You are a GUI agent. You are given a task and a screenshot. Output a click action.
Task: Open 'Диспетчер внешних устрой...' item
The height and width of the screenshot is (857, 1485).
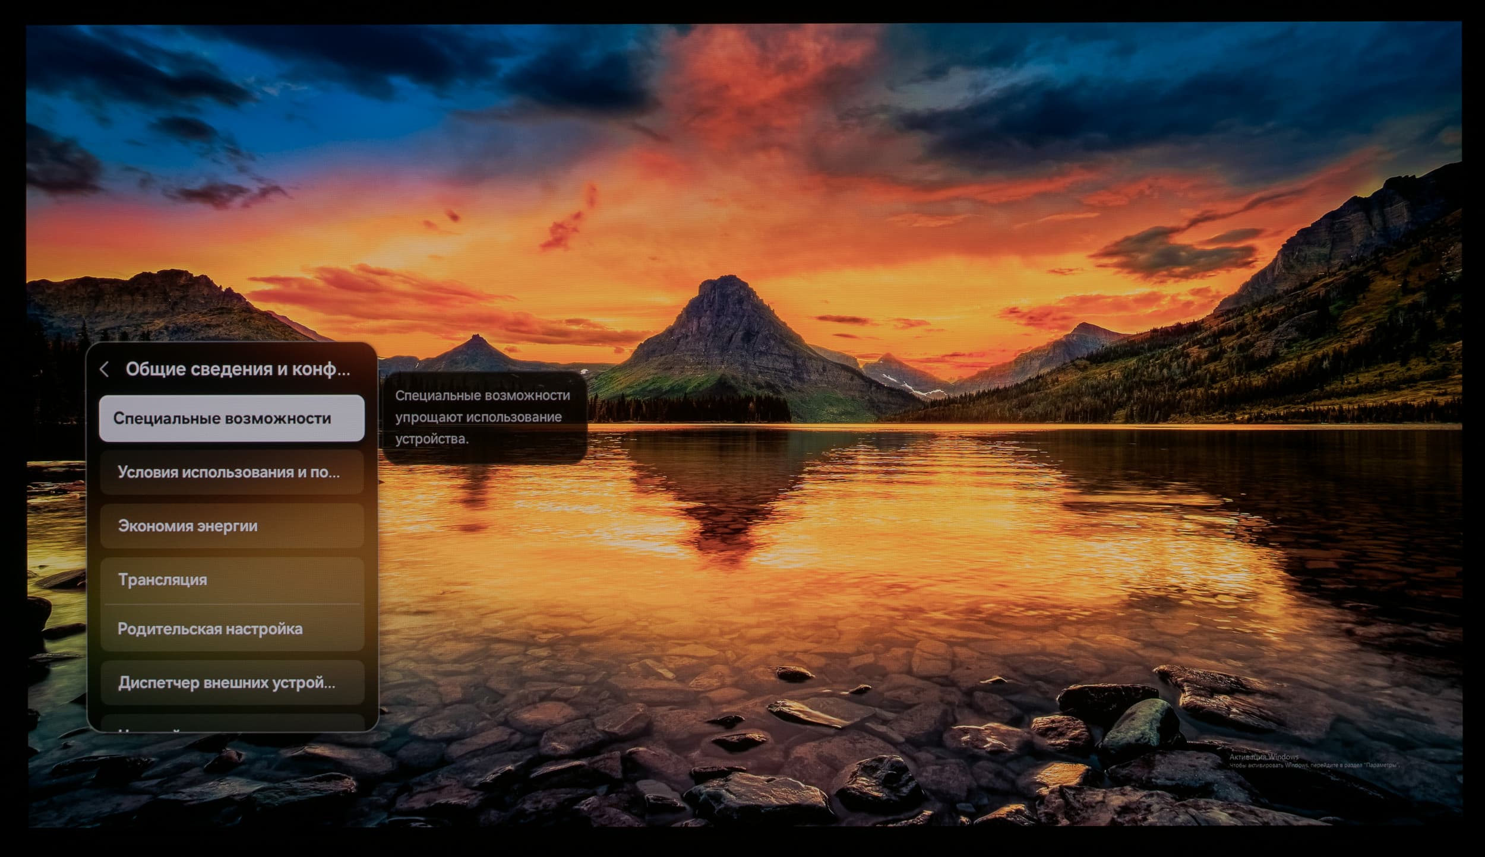pos(232,683)
